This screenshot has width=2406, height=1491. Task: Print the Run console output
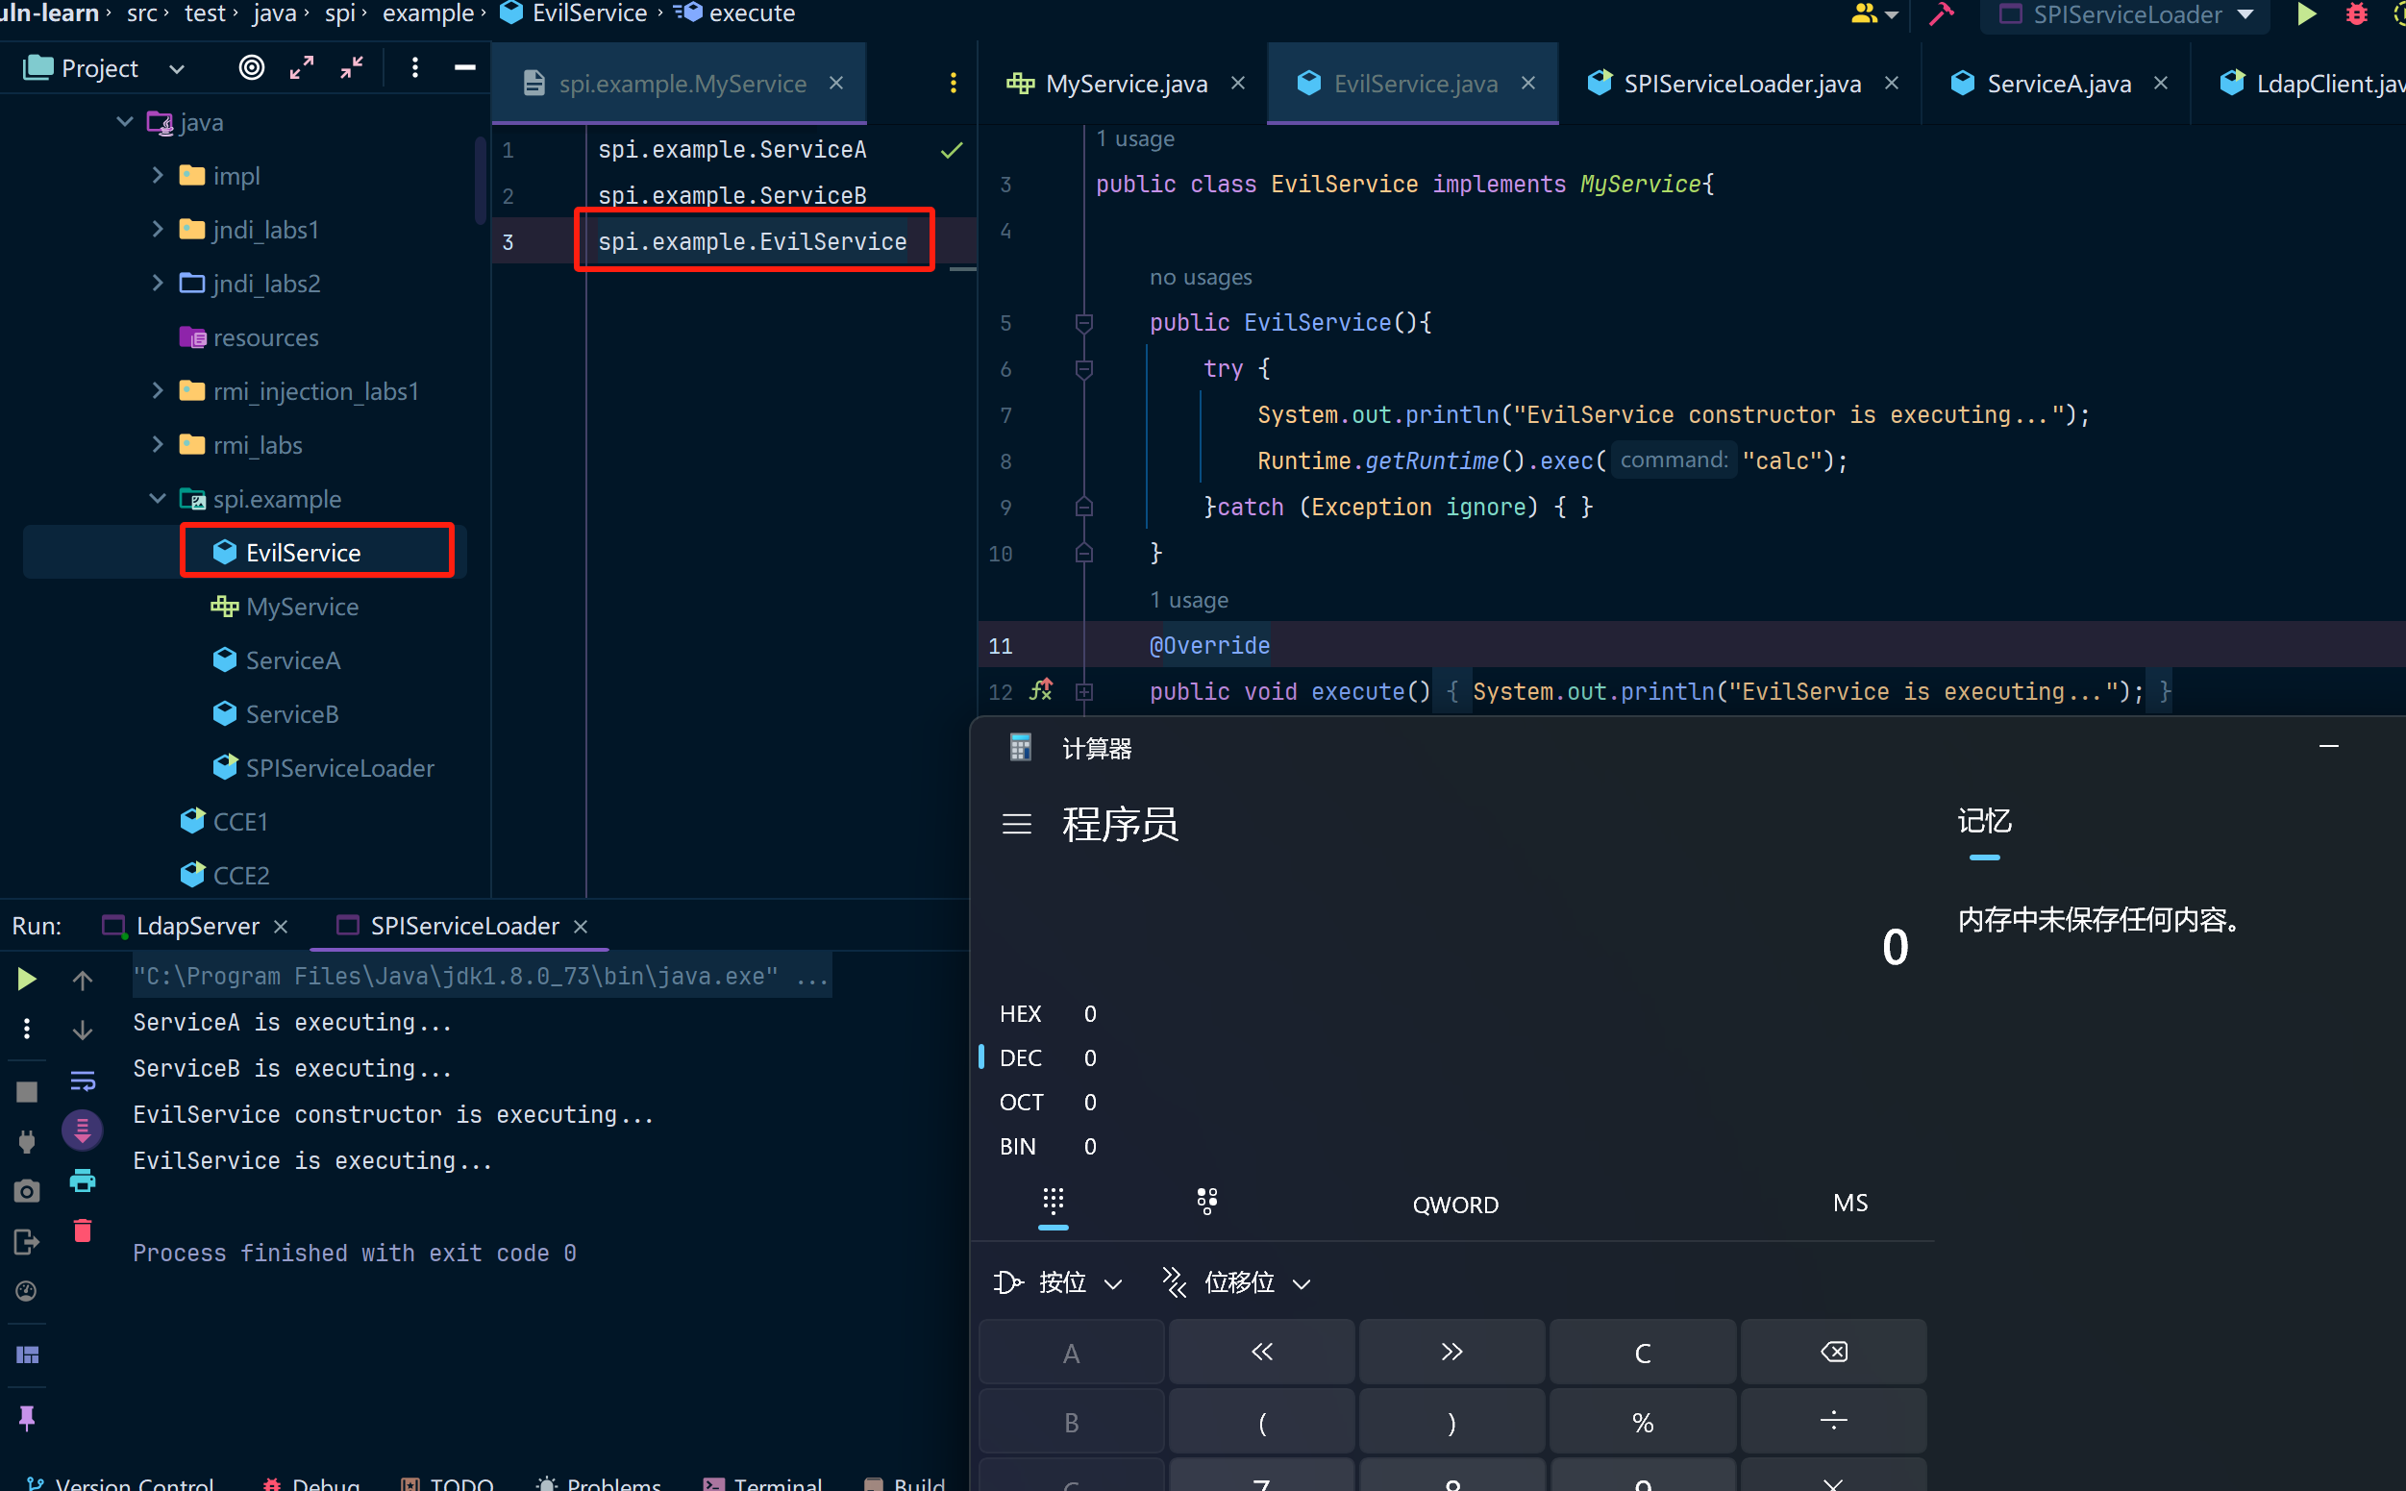coord(83,1180)
